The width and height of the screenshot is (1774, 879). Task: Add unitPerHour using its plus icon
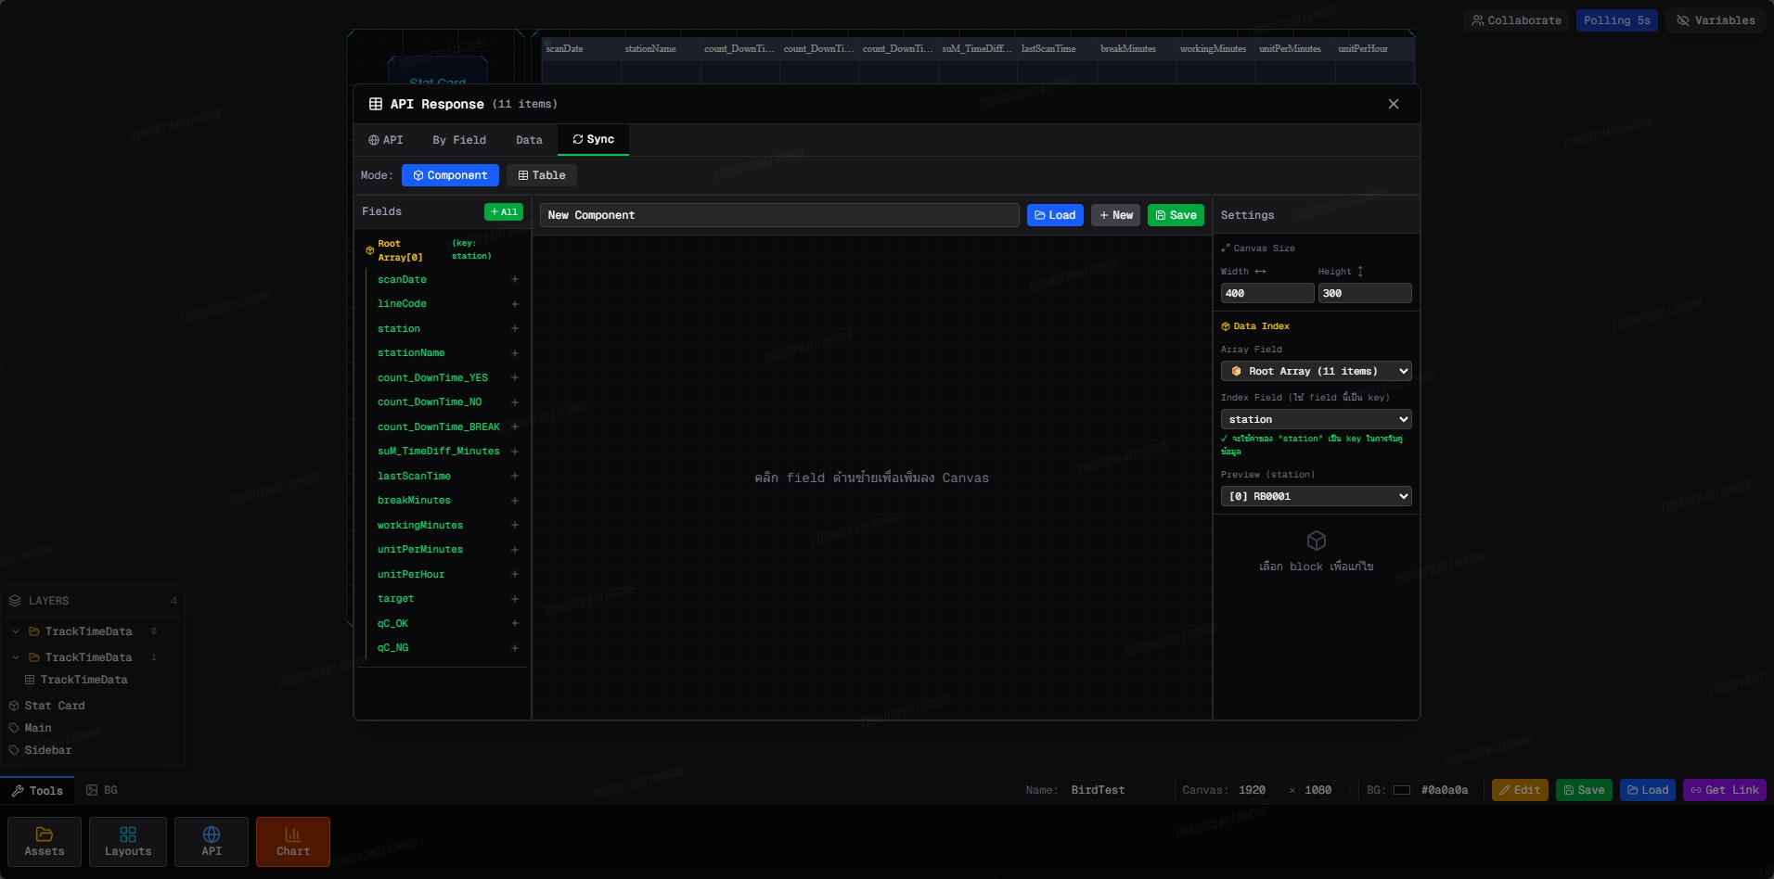pyautogui.click(x=515, y=574)
